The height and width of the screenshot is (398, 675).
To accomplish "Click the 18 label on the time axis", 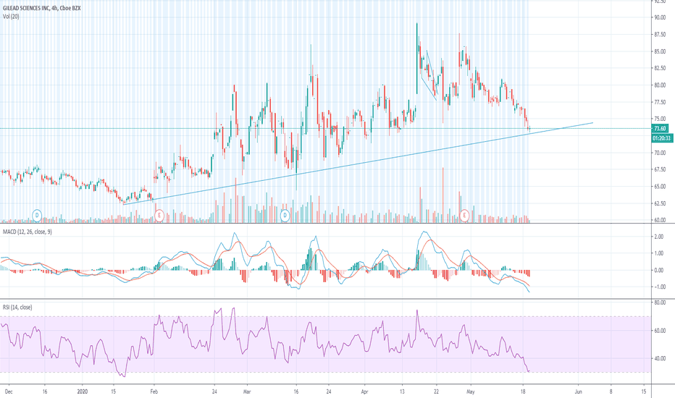I will point(523,391).
